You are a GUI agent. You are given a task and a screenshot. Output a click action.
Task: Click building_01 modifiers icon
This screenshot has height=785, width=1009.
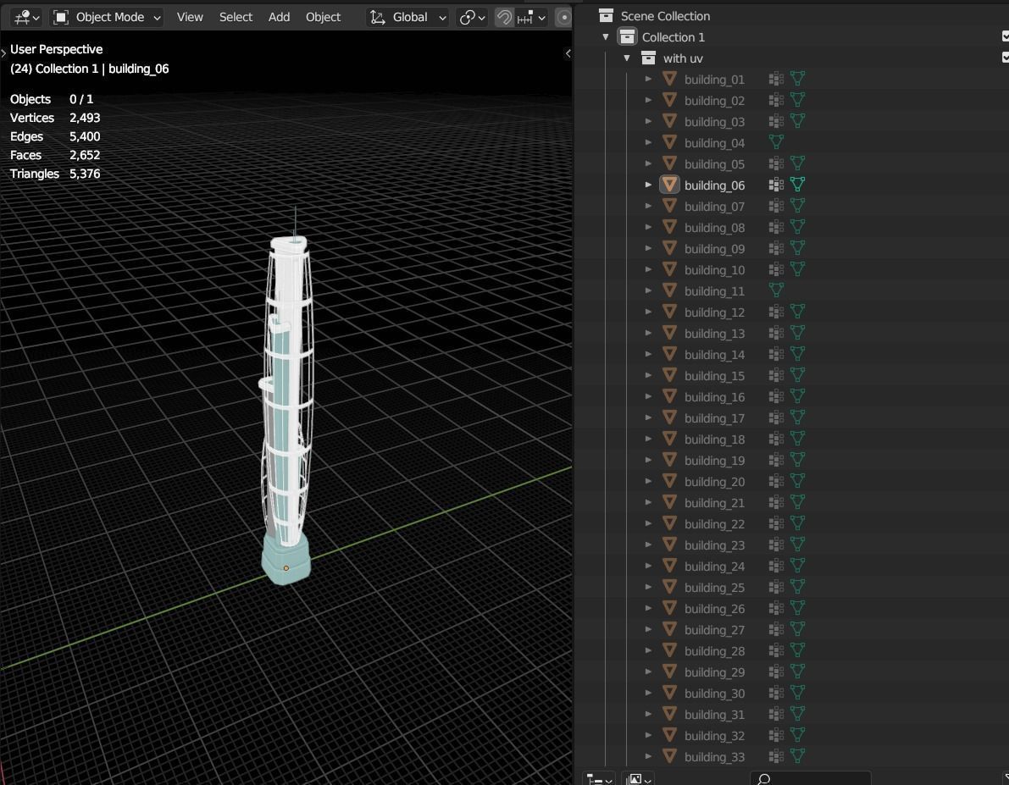coord(776,79)
